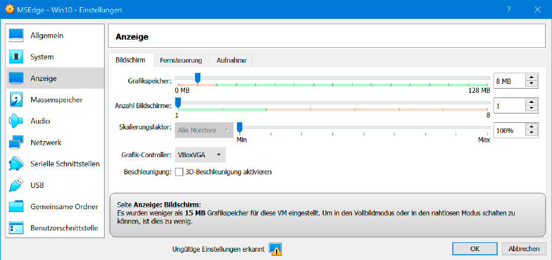Screen dimensions: 552x260
Task: Open the Grafik-Controller VBoxVGA dropdown
Action: tap(200, 154)
